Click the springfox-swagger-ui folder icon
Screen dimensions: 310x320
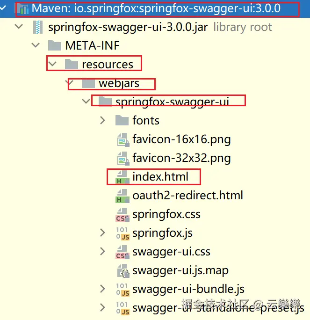pos(105,102)
